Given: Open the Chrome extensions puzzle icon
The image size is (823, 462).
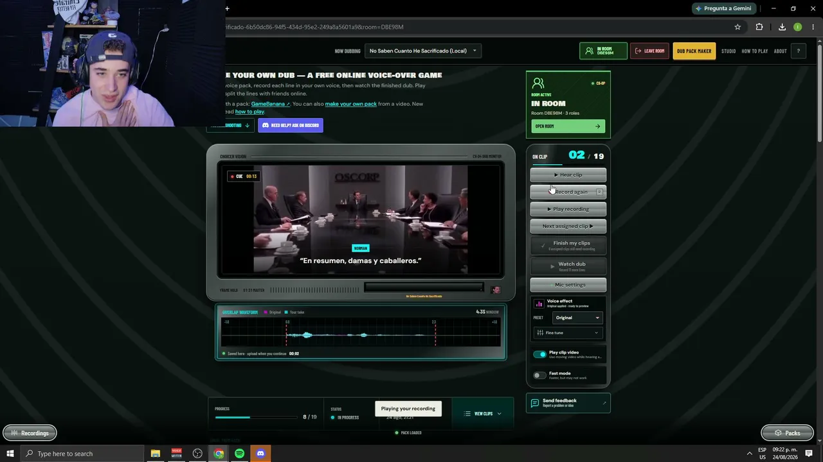Looking at the screenshot, I should pos(759,27).
